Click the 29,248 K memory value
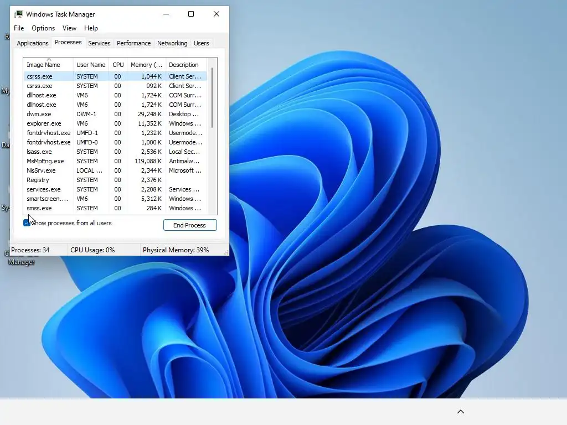The width and height of the screenshot is (567, 425). click(150, 114)
